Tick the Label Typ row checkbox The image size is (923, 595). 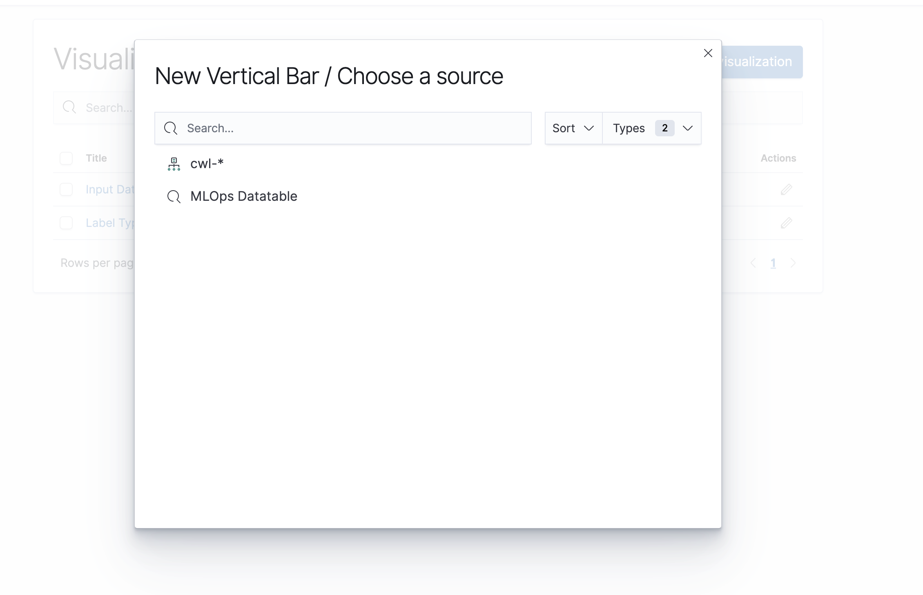coord(66,223)
